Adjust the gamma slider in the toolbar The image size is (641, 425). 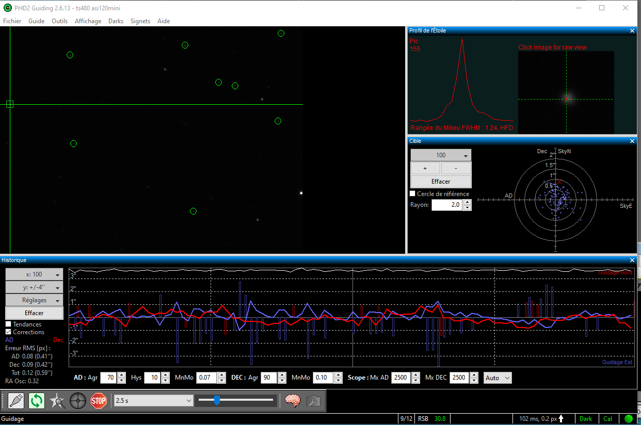pos(217,400)
